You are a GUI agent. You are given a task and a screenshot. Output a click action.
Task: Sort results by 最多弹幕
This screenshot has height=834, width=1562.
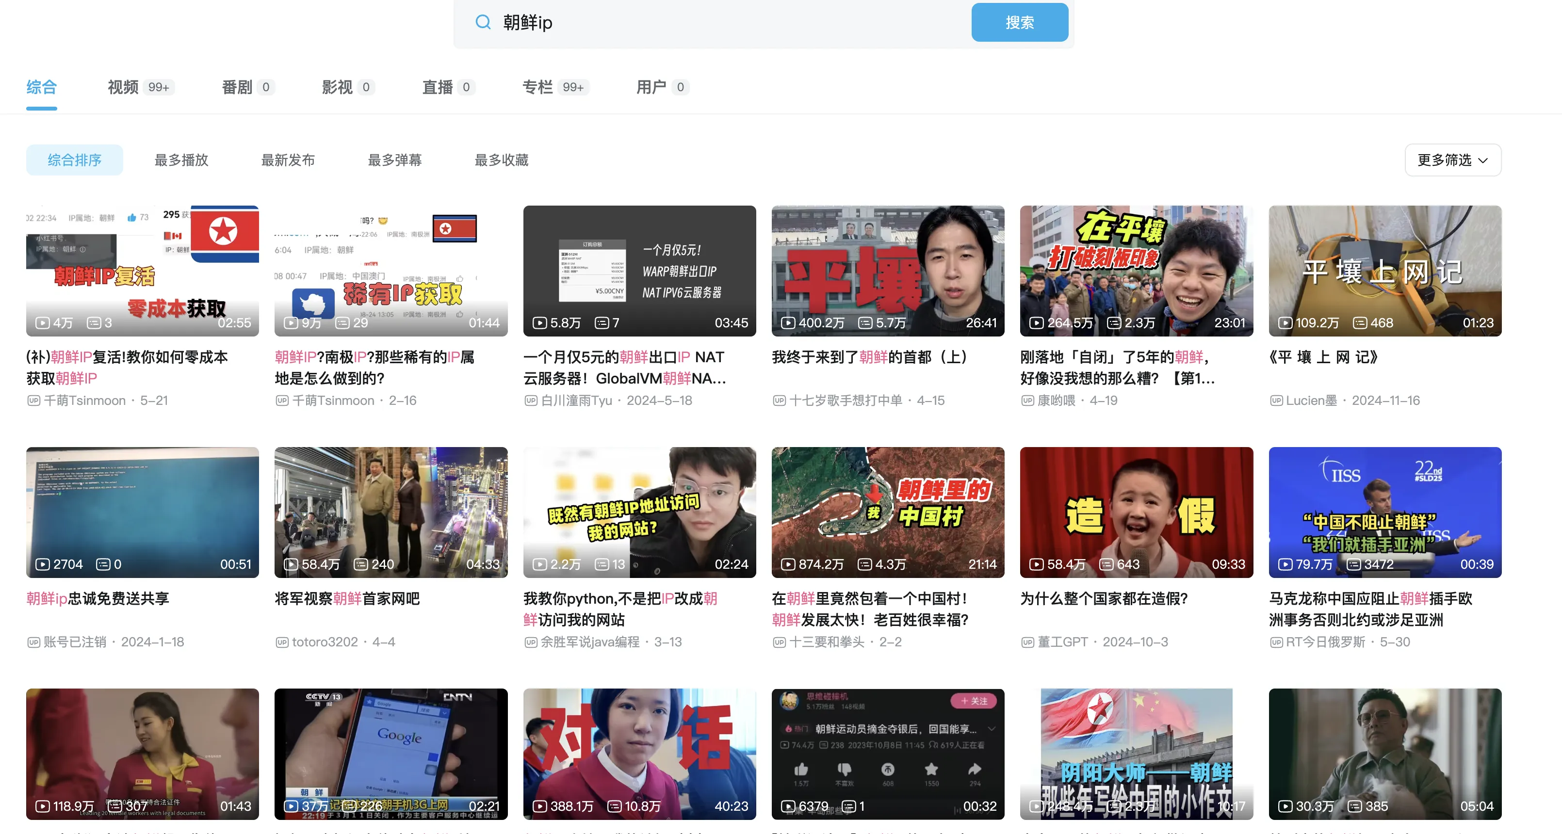point(395,160)
